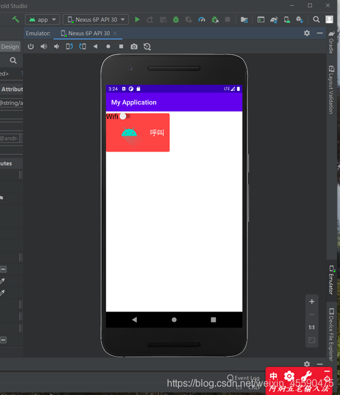Click the grey Stop button in toolbar
The width and height of the screenshot is (340, 395).
pyautogui.click(x=228, y=20)
